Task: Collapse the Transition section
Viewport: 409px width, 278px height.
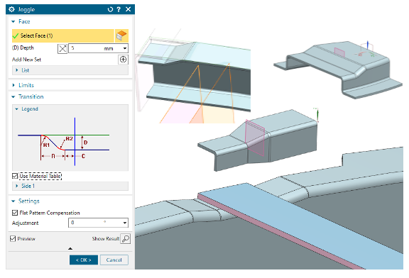Action: click(x=13, y=97)
